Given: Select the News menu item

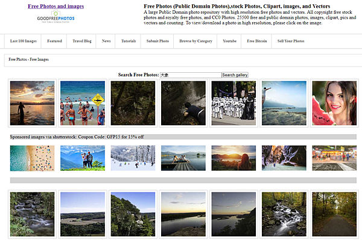Looking at the screenshot, I should click(x=106, y=41).
